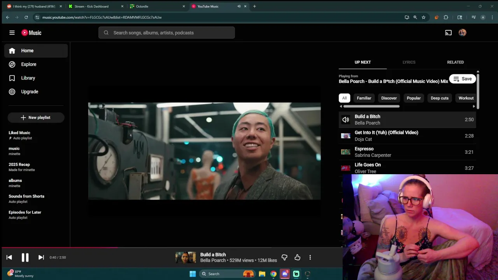Click the Espresso track thumbnail
This screenshot has width=498, height=280.
click(x=345, y=152)
